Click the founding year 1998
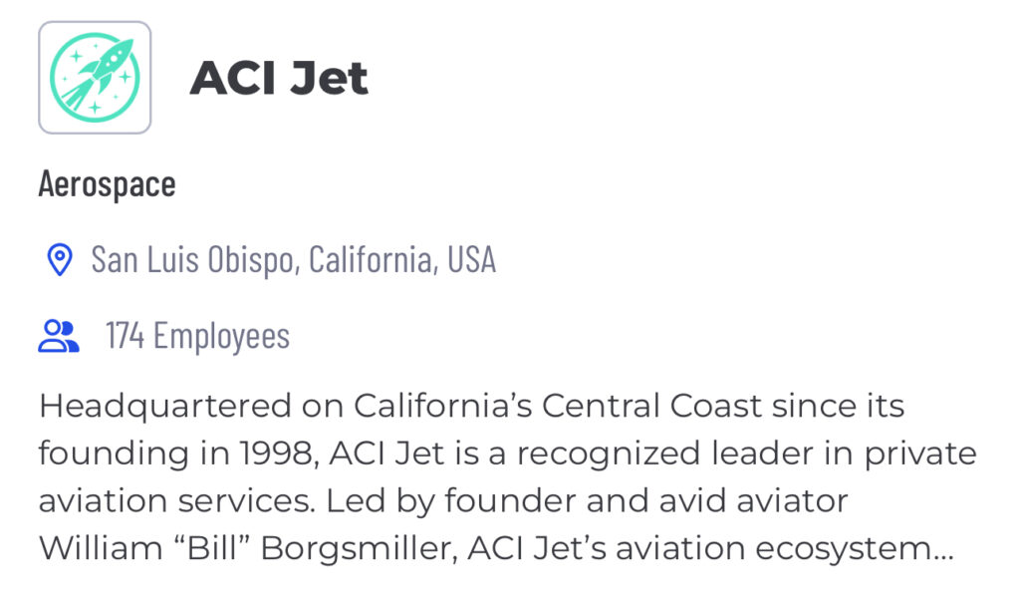The width and height of the screenshot is (1020, 606). (279, 454)
